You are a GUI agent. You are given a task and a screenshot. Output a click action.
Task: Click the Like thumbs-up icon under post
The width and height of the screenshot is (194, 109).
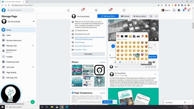coord(115,62)
